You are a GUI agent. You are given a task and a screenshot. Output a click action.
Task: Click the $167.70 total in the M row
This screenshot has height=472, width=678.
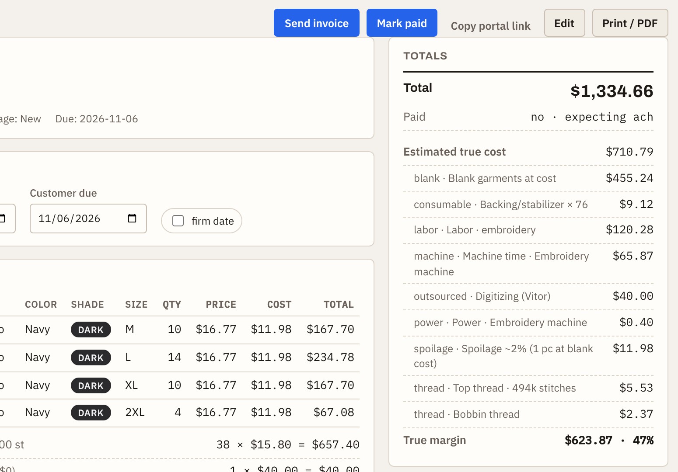pyautogui.click(x=330, y=329)
